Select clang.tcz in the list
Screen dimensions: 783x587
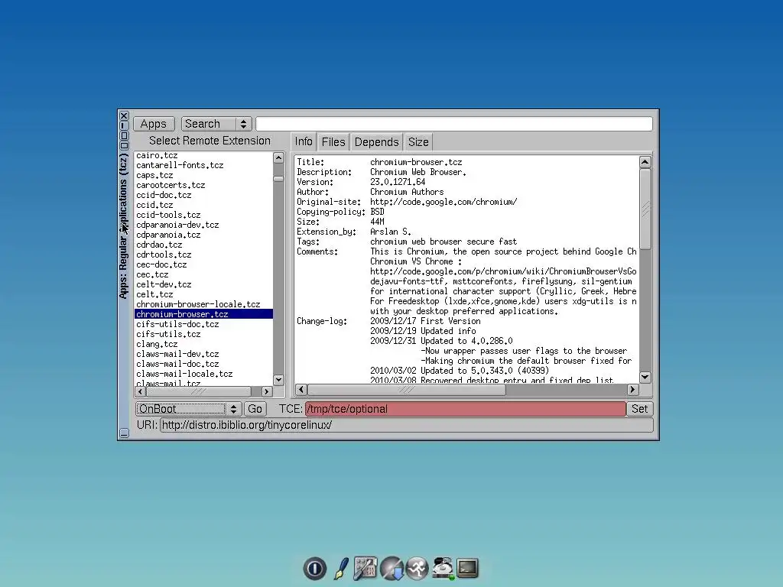coord(203,344)
